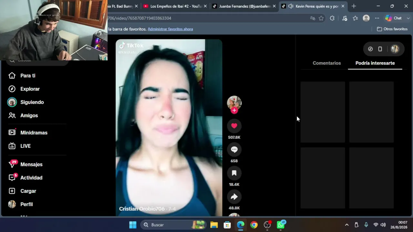Close the Juanba Fernandez tab
This screenshot has width=413, height=232.
coord(274,6)
